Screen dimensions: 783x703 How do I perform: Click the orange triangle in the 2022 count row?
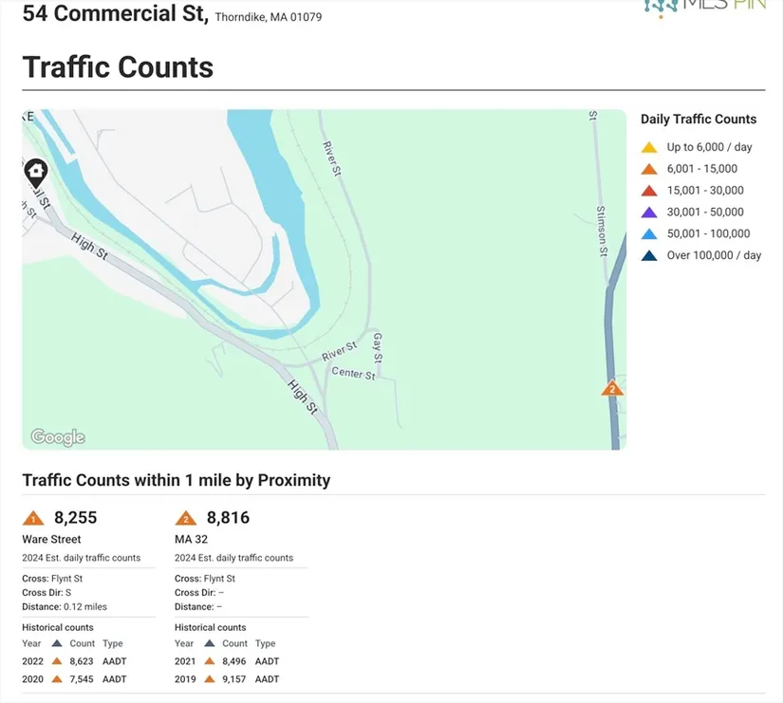56,661
